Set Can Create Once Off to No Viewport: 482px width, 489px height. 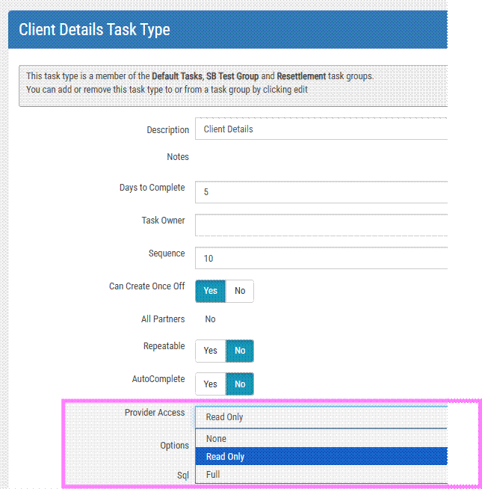pyautogui.click(x=240, y=291)
